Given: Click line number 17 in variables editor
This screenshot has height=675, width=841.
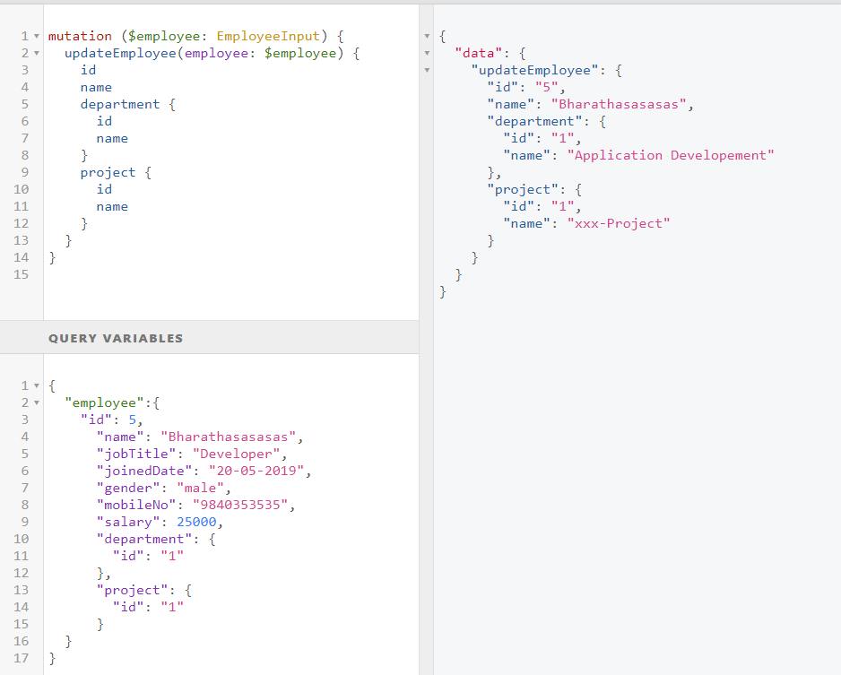Looking at the screenshot, I should (21, 658).
